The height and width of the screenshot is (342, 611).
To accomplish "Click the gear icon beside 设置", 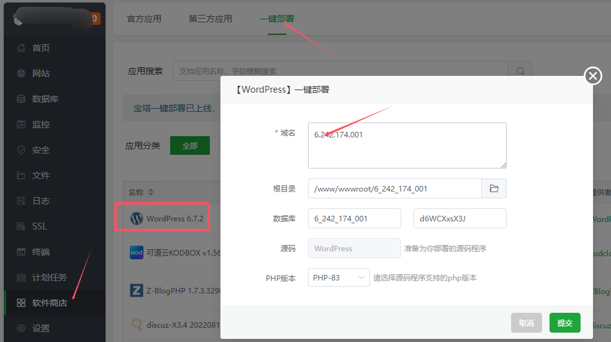I will click(21, 328).
